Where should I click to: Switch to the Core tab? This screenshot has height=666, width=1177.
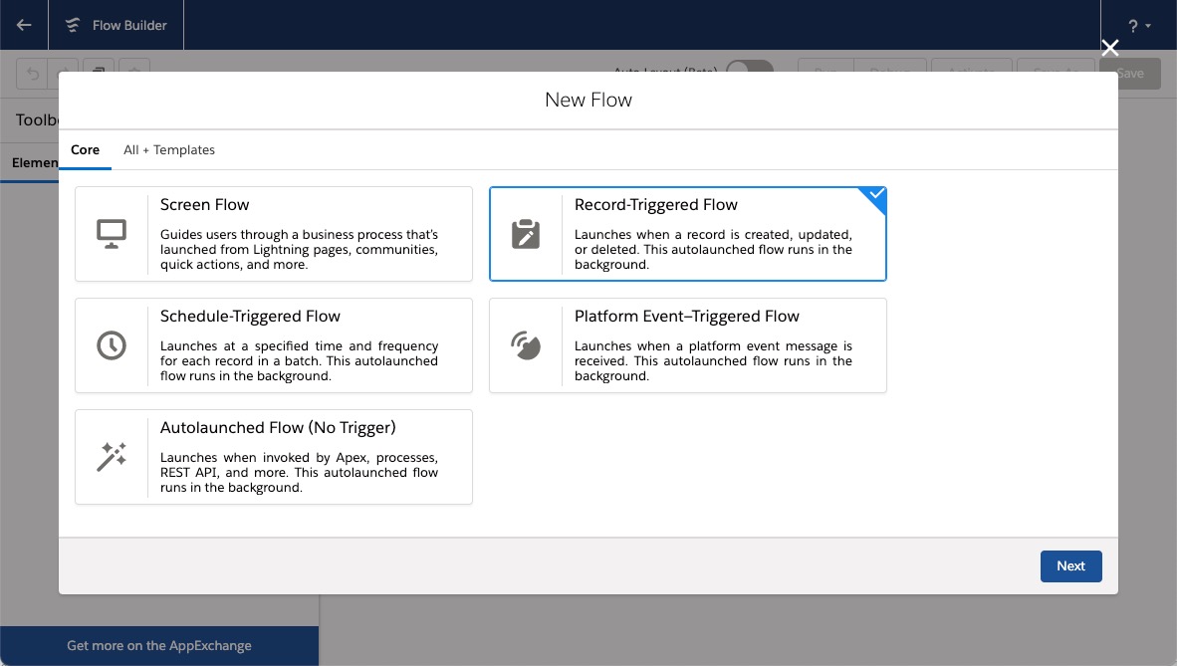tap(85, 150)
